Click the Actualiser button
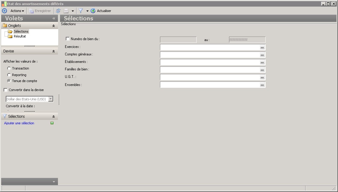Viewport: 338px width, 192px height. [x=101, y=11]
